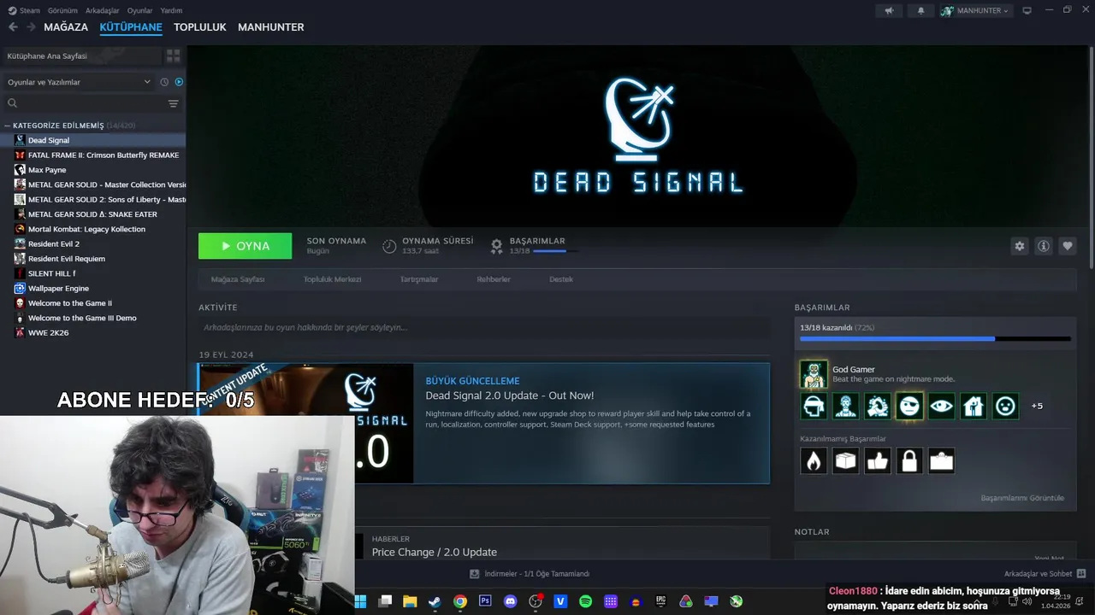Click Başarımlarımı Görüntüle link
Screen dimensions: 1095x615
tap(1022, 498)
